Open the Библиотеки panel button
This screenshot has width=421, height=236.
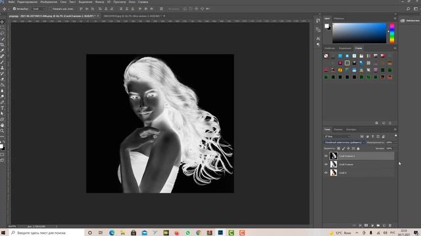[x=410, y=20]
